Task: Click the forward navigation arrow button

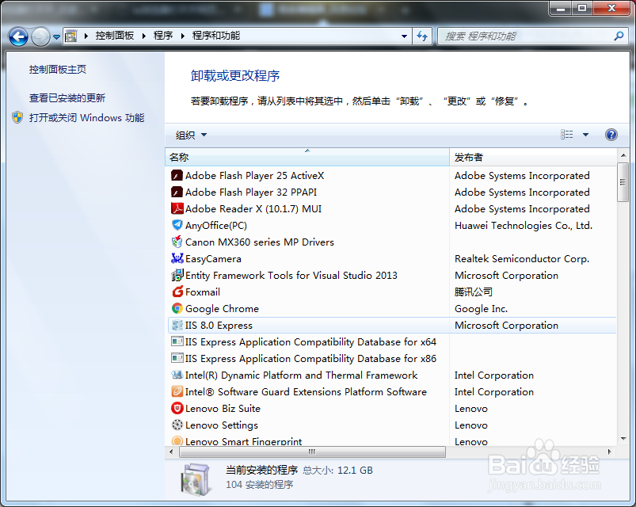Action: [40, 37]
